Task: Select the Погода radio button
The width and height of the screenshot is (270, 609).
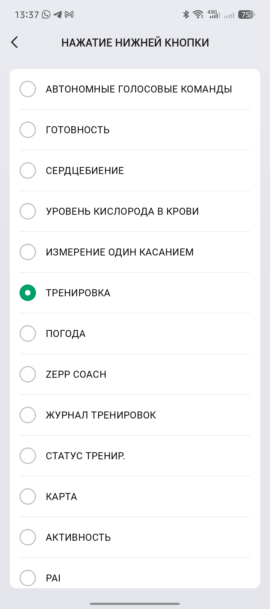Action: (x=28, y=333)
